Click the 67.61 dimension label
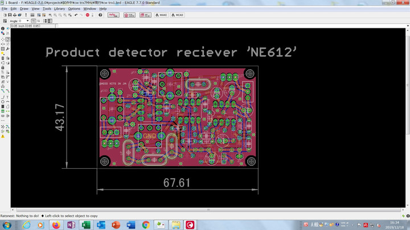This screenshot has width=410, height=230. [177, 182]
